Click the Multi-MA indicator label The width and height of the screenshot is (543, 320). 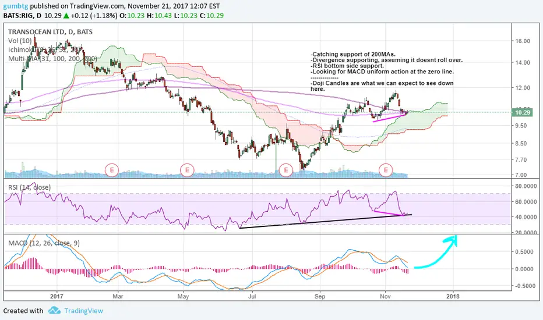52,59
